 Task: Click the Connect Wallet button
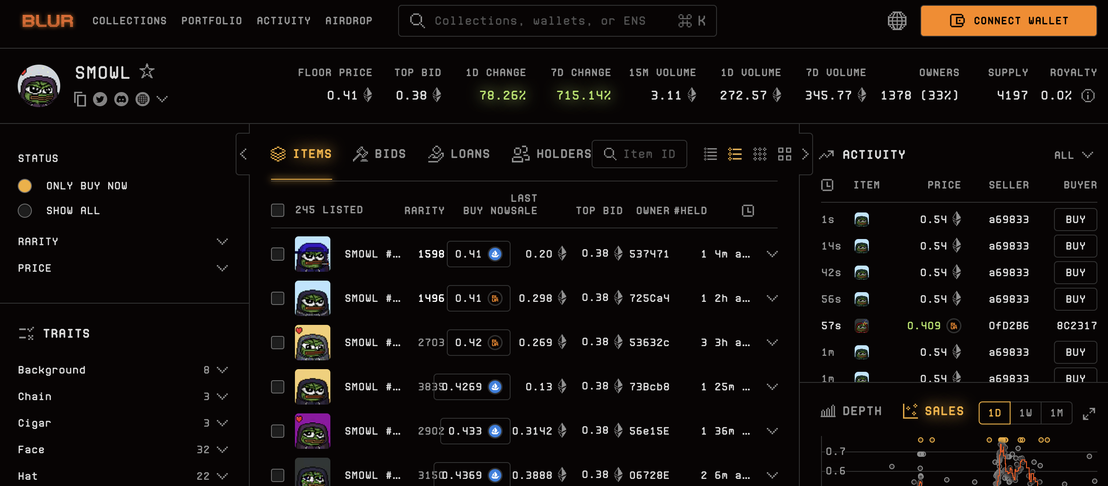[x=1008, y=21]
